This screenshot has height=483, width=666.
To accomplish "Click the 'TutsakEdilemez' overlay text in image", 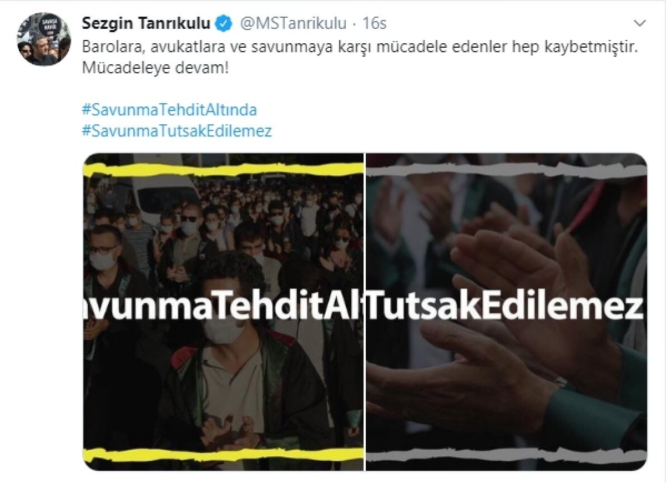I will click(505, 306).
